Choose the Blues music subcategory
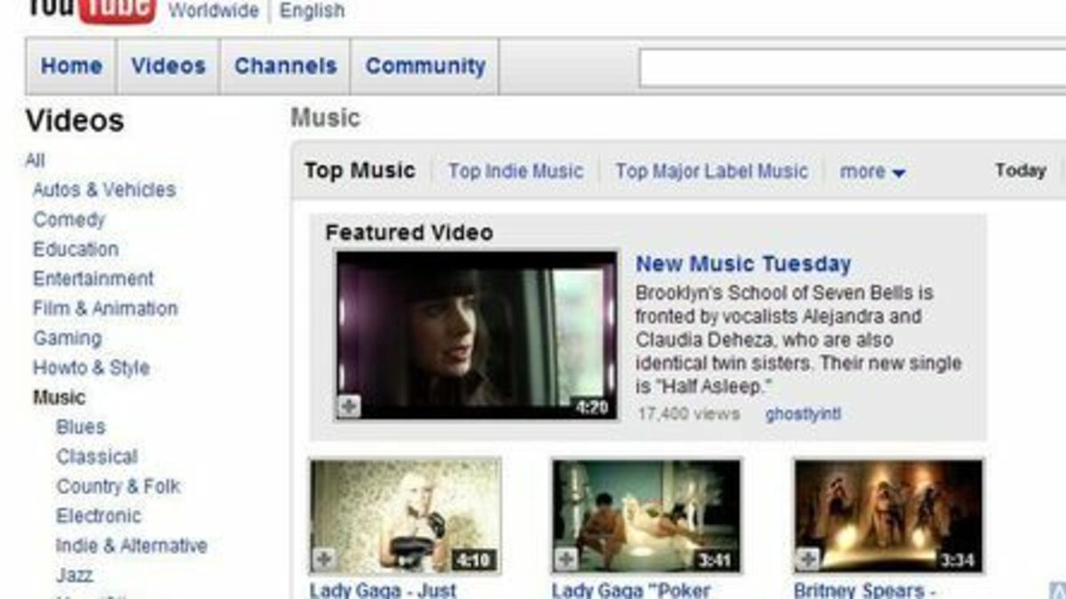1066x599 pixels. pyautogui.click(x=81, y=427)
